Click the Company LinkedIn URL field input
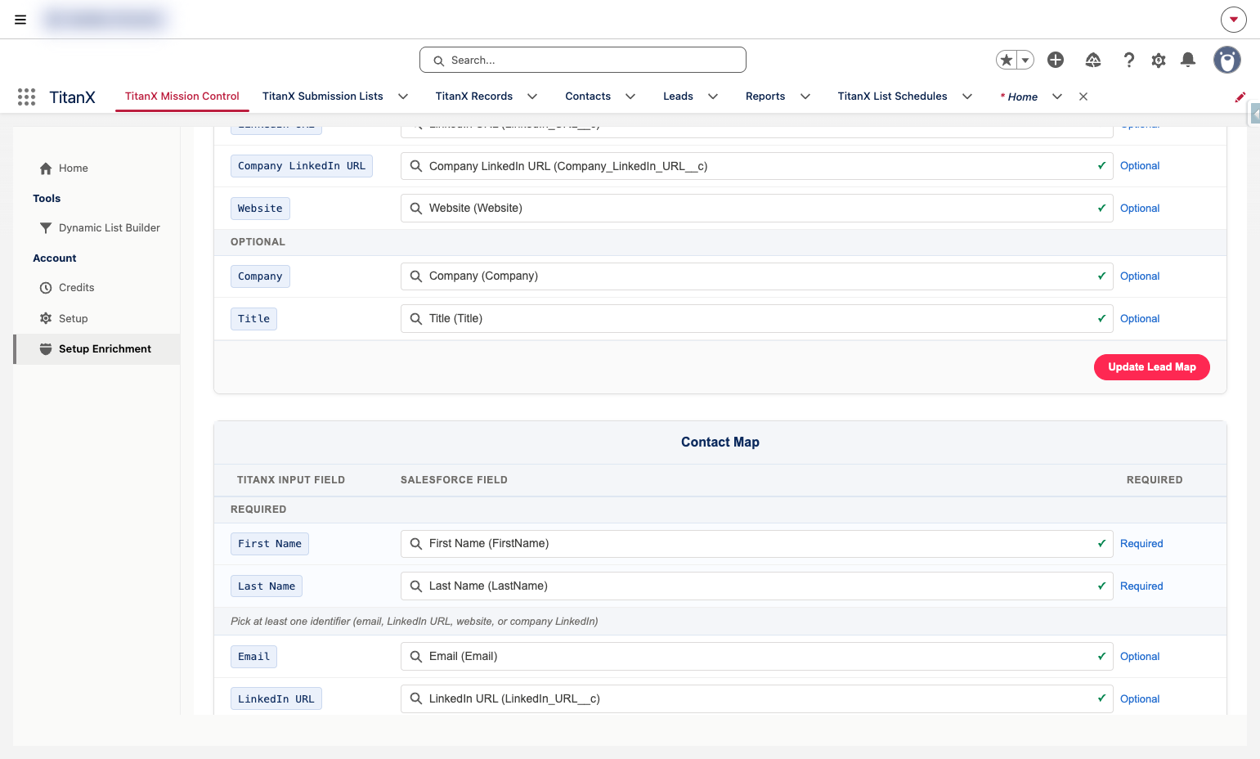The width and height of the screenshot is (1260, 759). click(757, 166)
